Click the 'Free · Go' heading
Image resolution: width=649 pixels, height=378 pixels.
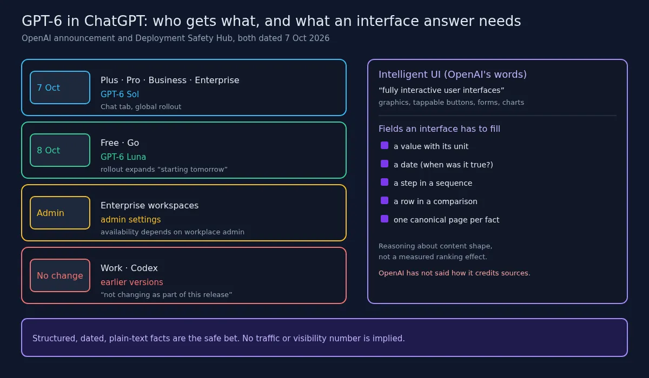pos(120,143)
